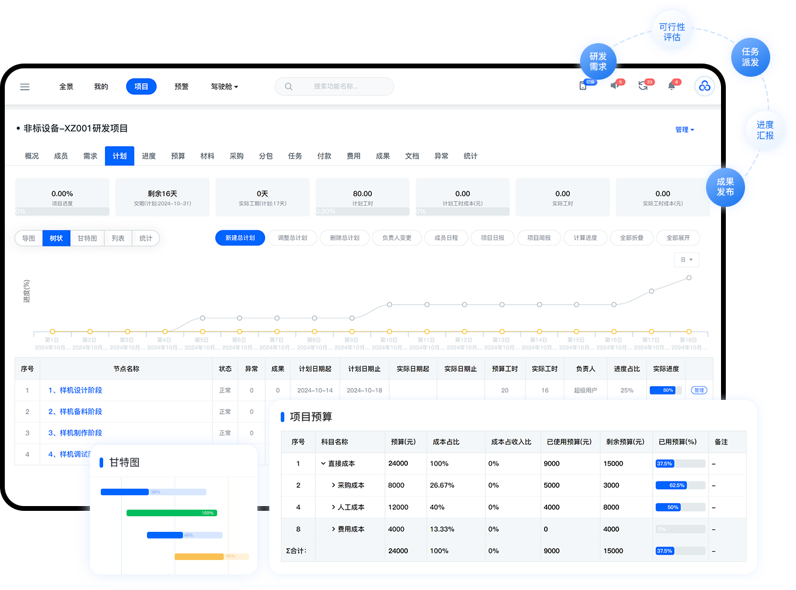Image resolution: width=796 pixels, height=590 pixels.
Task: Open the 预警 top navigation item
Action: 181,86
